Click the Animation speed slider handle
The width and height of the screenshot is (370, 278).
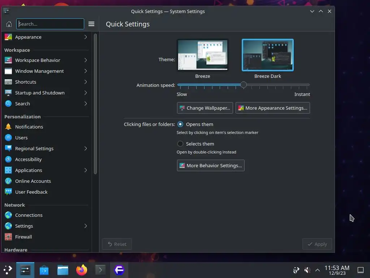(x=244, y=85)
